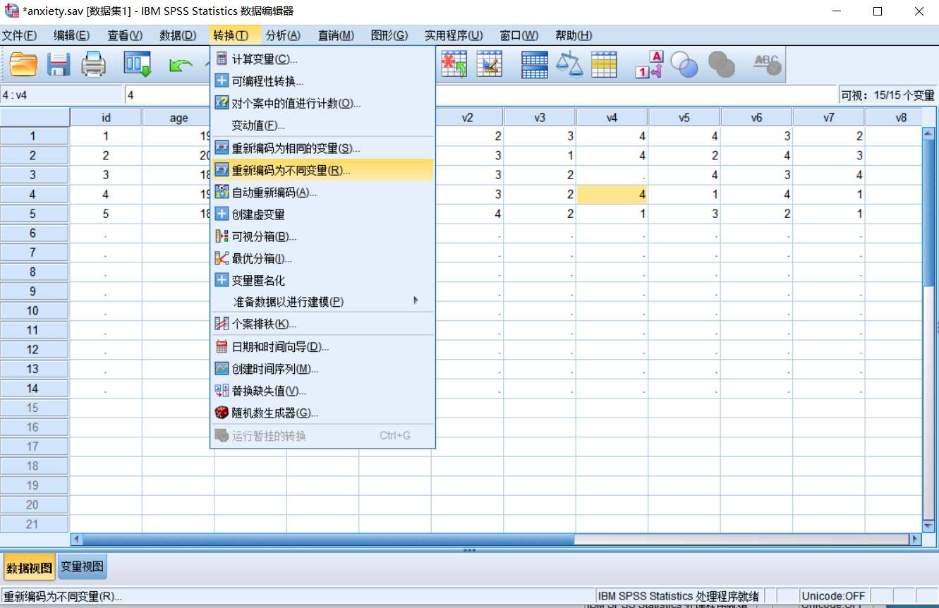Viewport: 939px width, 608px height.
Task: Click the vertical scrollbar down arrow
Action: click(x=929, y=526)
